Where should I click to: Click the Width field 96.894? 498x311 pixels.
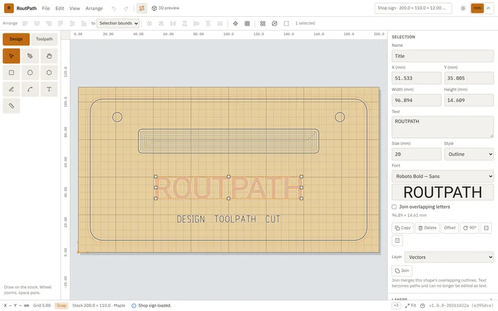tap(416, 100)
